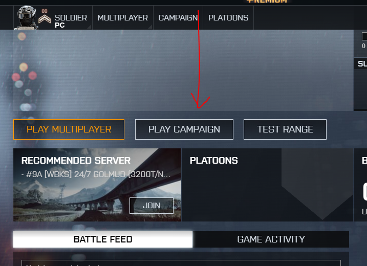This screenshot has width=367, height=266.
Task: Switch to the Battle Feed tab
Action: (103, 239)
